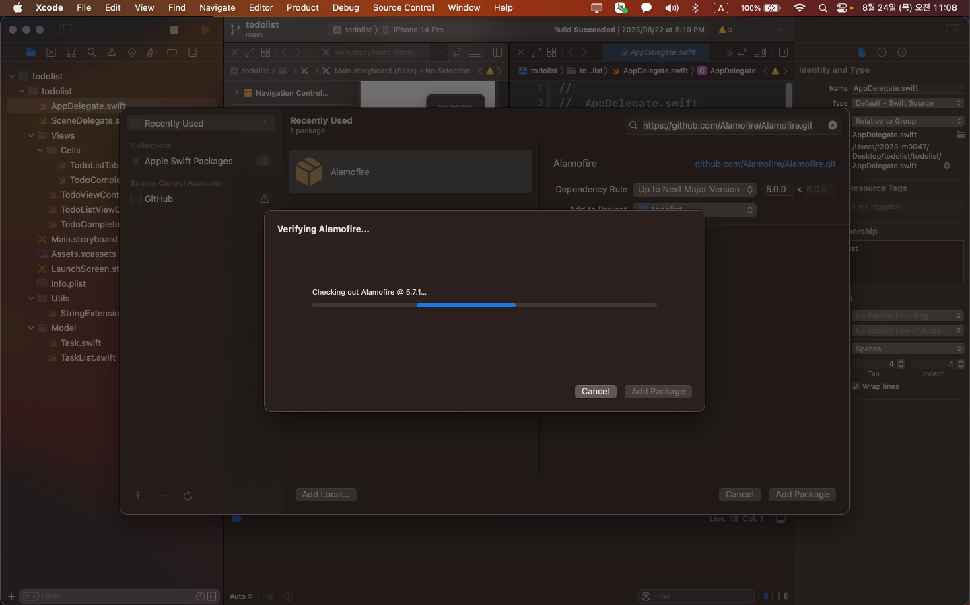Collapse the Cells group
Image resolution: width=970 pixels, height=605 pixels.
[40, 150]
